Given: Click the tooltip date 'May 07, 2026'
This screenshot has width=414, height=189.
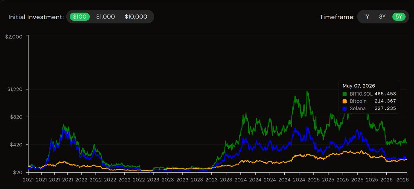Looking at the screenshot, I should point(359,86).
